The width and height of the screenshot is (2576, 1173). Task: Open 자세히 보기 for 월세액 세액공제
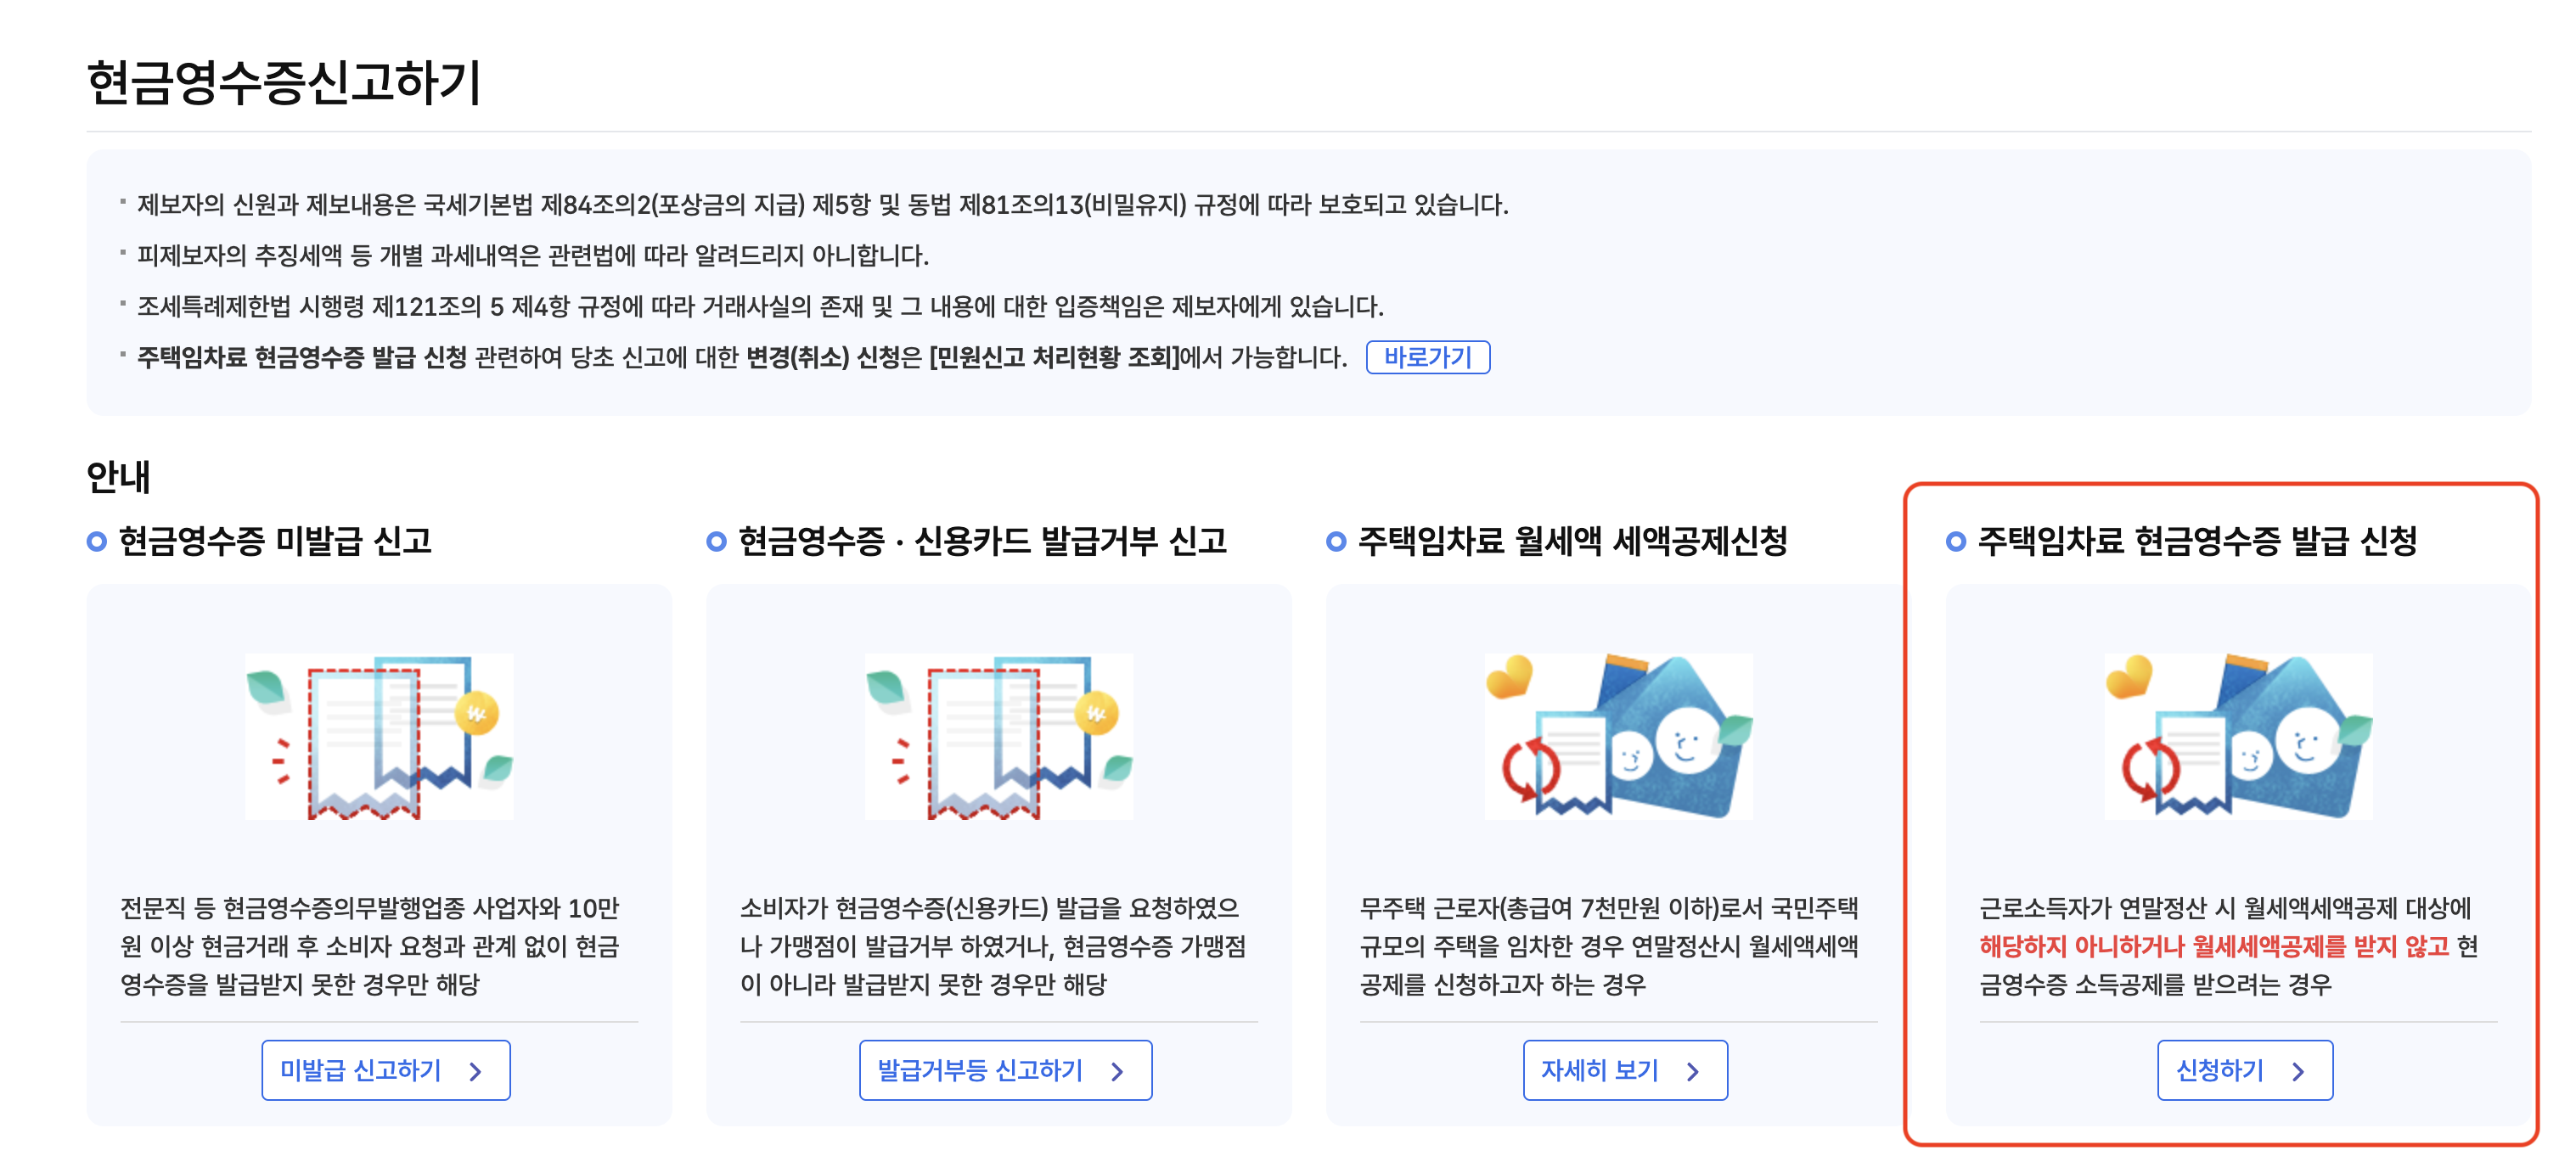click(1625, 1070)
